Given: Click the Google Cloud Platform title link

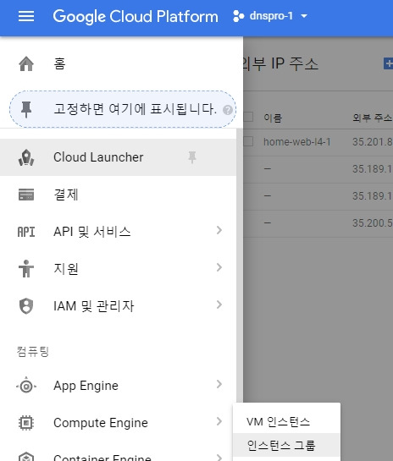Looking at the screenshot, I should pyautogui.click(x=136, y=16).
